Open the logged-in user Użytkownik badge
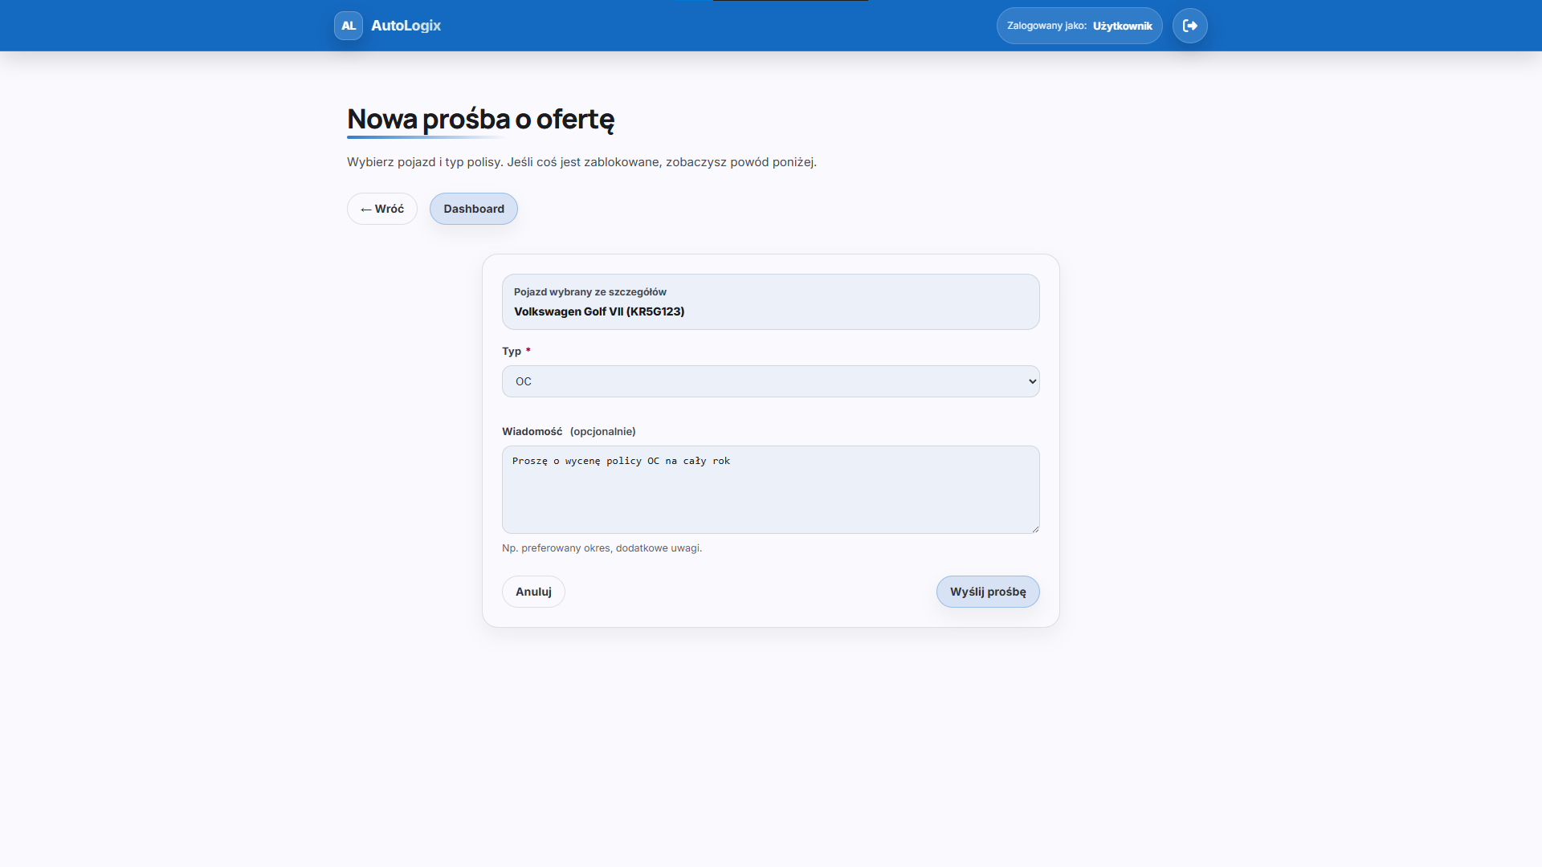This screenshot has width=1542, height=867. tap(1079, 26)
